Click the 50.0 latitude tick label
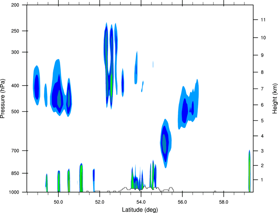This screenshot has height=213, width=278. tap(58, 202)
